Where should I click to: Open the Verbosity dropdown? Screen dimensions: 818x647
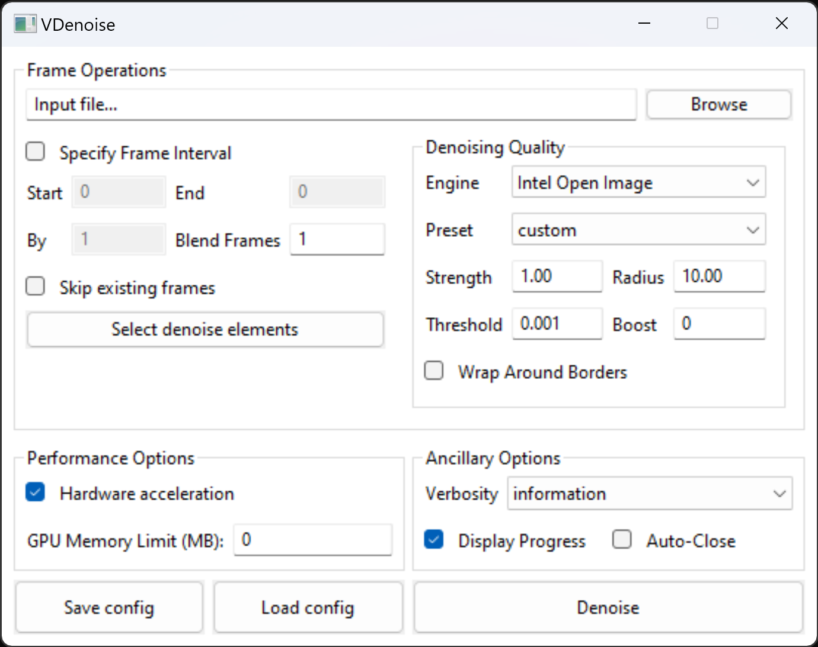[650, 494]
